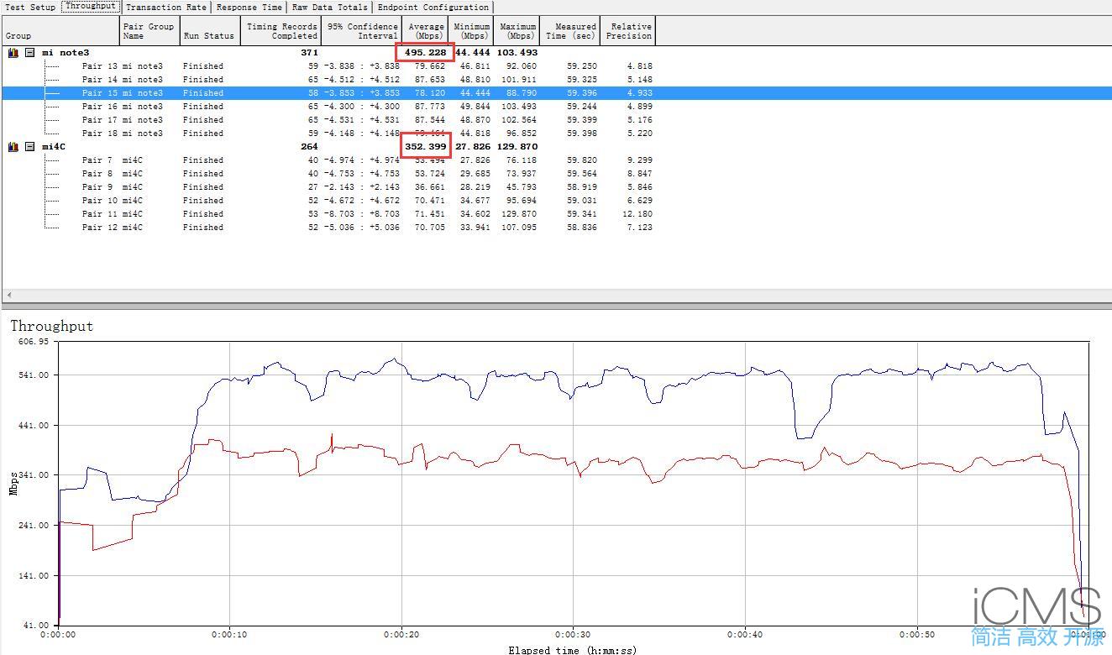Viewport: 1112px width, 655px height.
Task: Click the Group column header
Action: coord(61,31)
